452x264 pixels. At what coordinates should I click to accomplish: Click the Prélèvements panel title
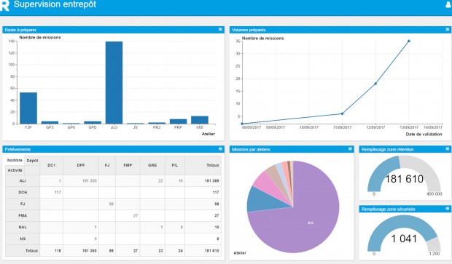click(x=17, y=150)
